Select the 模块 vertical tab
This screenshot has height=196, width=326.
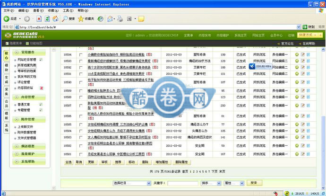click(x=7, y=68)
